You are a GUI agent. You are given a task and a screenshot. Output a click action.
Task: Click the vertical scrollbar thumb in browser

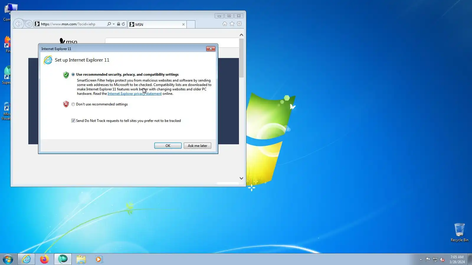pyautogui.click(x=241, y=58)
